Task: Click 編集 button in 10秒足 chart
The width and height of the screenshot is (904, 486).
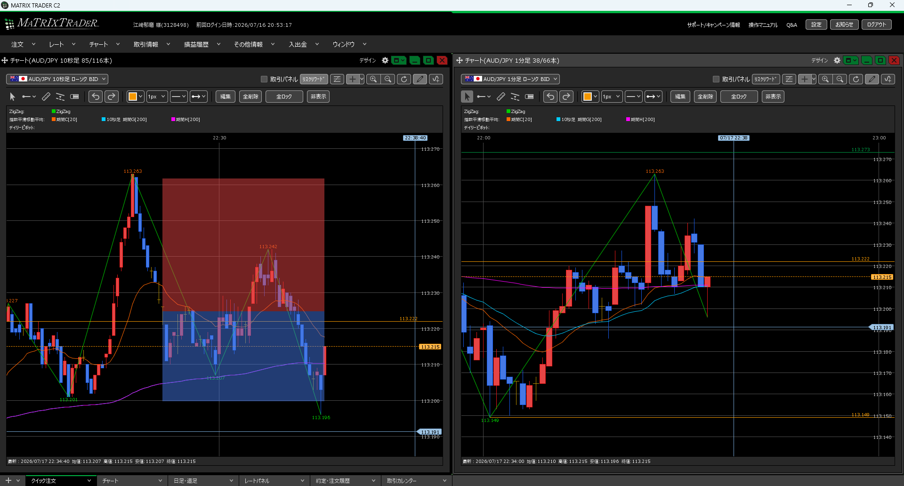Action: [x=226, y=97]
